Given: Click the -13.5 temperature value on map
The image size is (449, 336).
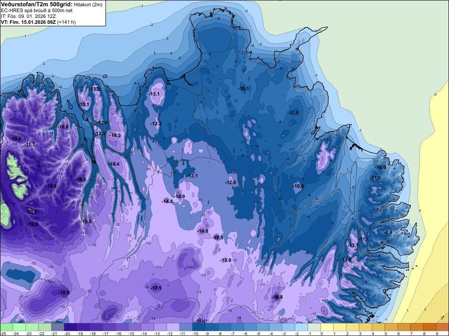Looking at the screenshot, I should (346, 260).
